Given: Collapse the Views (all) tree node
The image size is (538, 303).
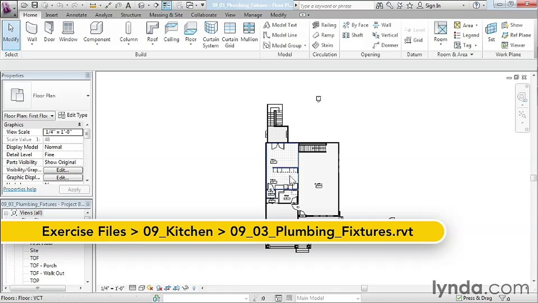Looking at the screenshot, I should [6, 213].
